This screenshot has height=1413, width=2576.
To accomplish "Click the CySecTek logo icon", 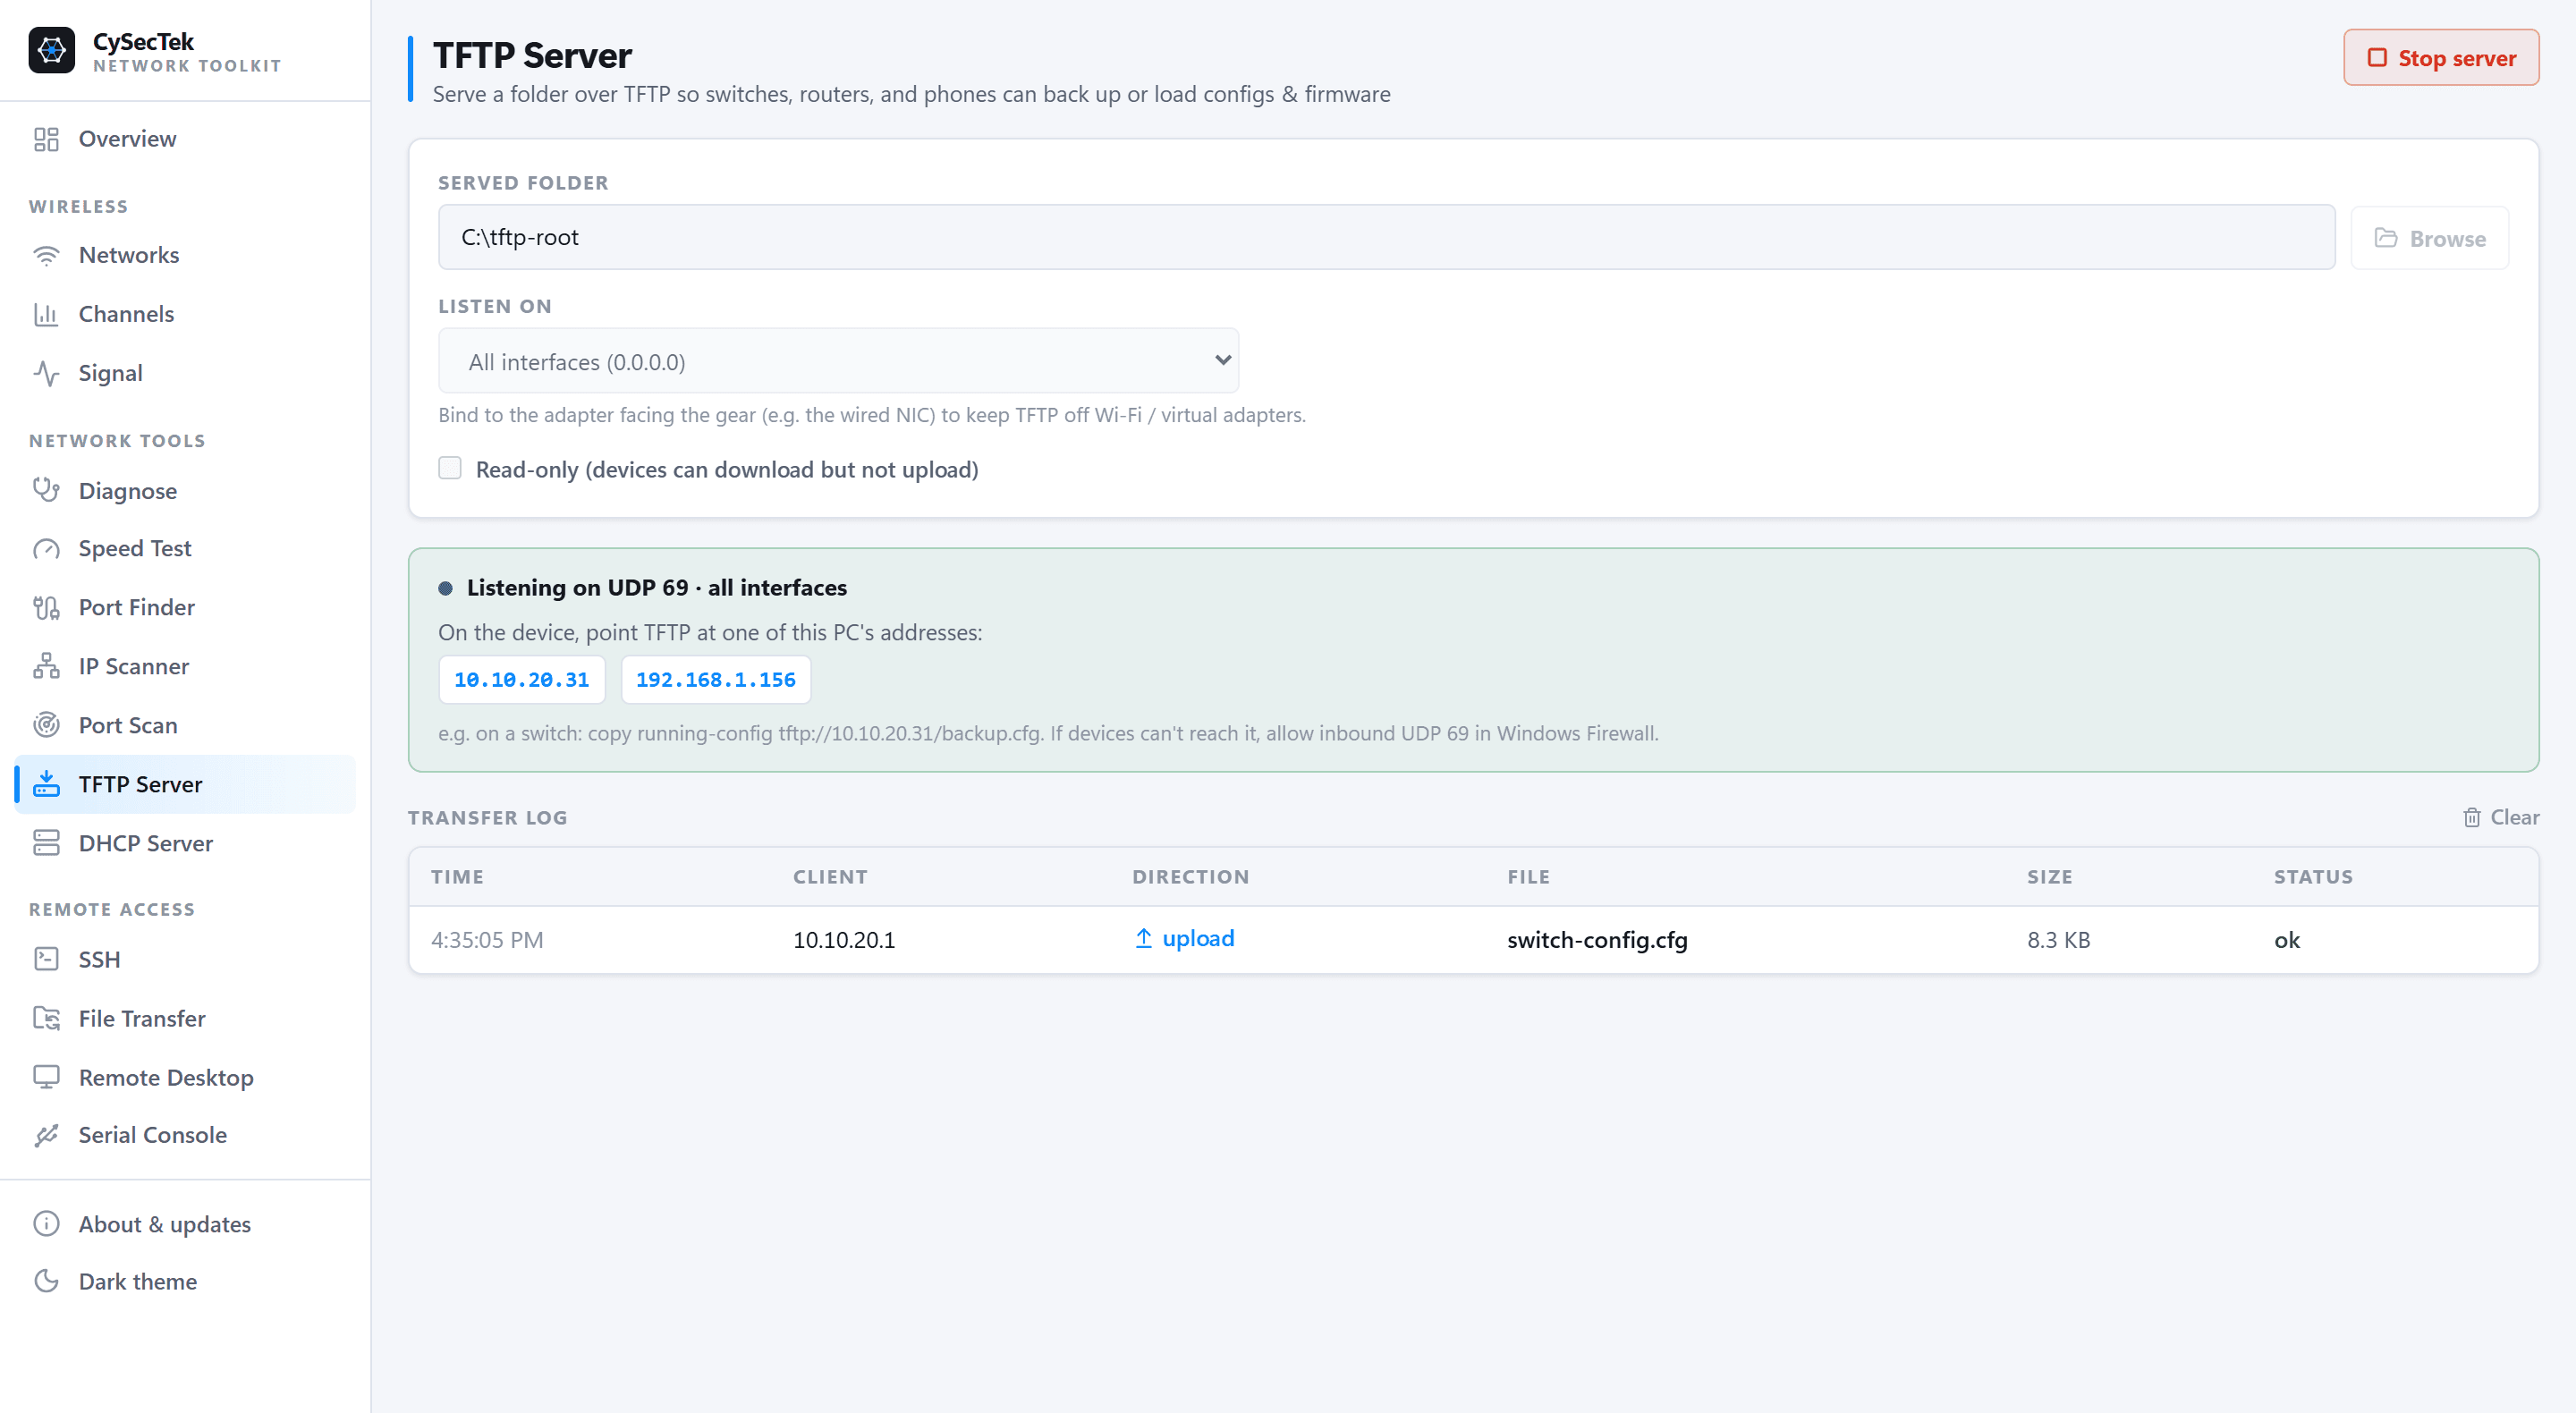I will click(51, 50).
